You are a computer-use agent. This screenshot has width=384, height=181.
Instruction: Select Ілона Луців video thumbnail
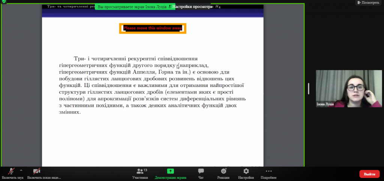pos(345,88)
